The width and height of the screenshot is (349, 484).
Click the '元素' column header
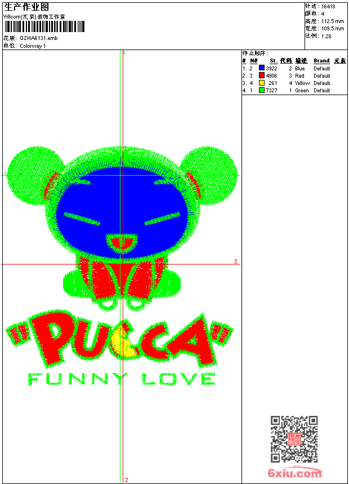(340, 61)
